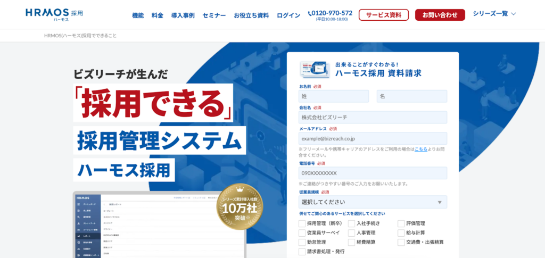Enable the 入社手続き checkbox
The height and width of the screenshot is (258, 545).
coord(351,223)
